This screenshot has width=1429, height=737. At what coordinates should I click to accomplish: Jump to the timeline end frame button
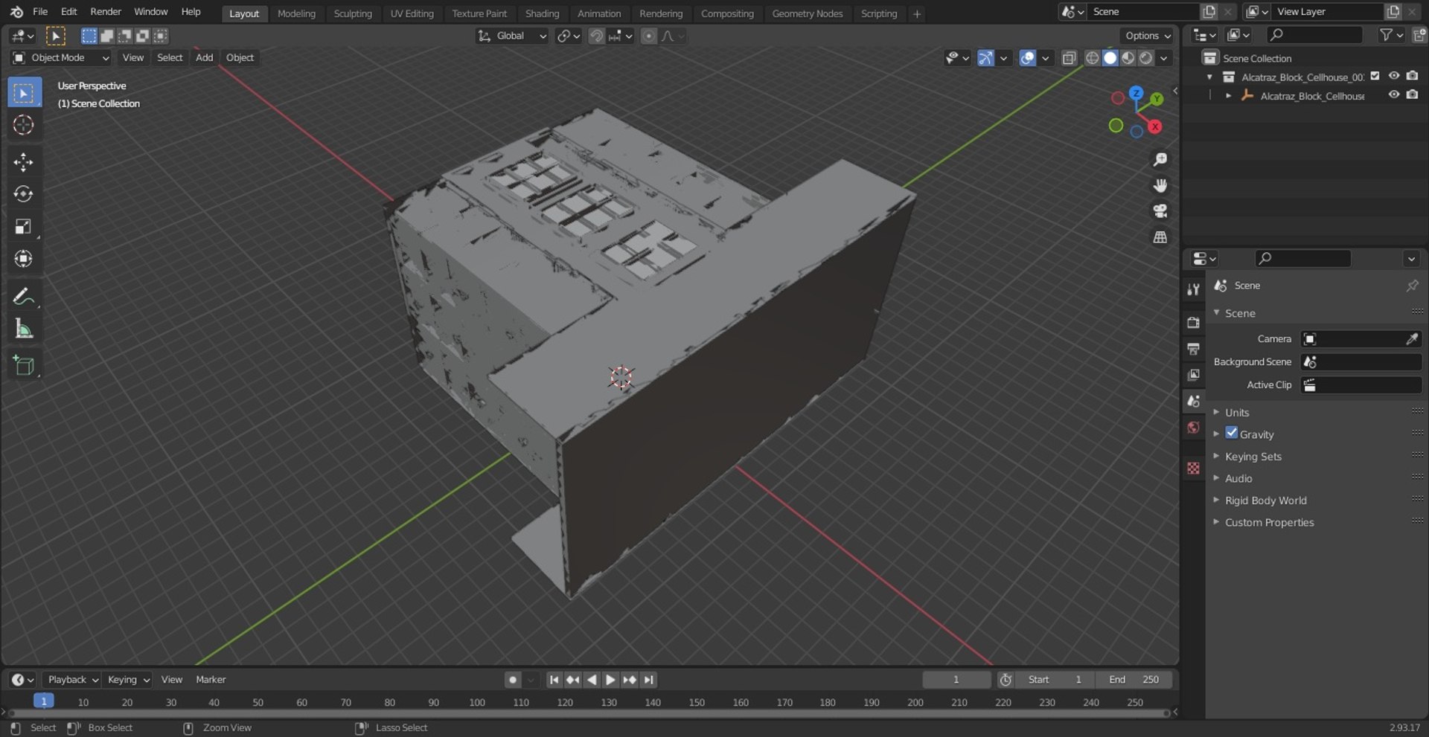(649, 680)
